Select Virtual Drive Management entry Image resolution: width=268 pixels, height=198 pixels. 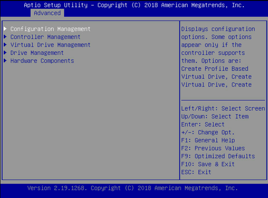click(x=50, y=45)
